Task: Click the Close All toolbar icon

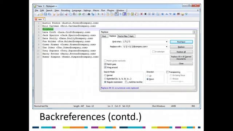Action: [58, 14]
